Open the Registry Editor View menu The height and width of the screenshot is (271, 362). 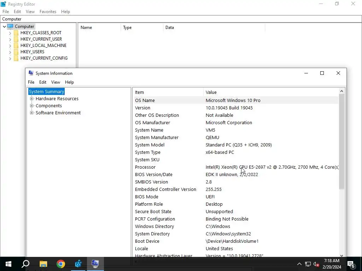pyautogui.click(x=30, y=12)
